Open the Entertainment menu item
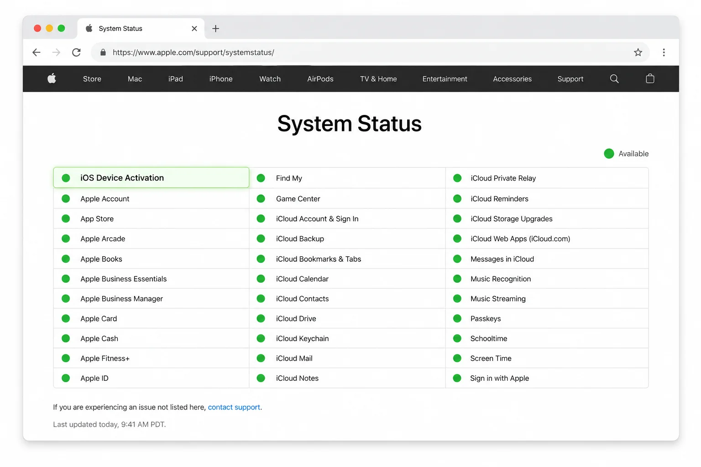 (x=445, y=79)
